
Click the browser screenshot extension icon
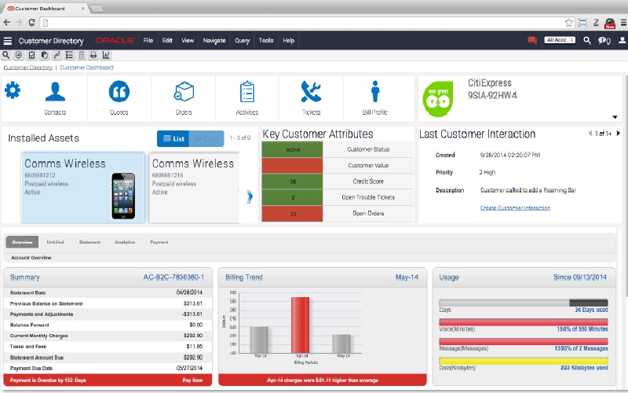click(x=582, y=23)
